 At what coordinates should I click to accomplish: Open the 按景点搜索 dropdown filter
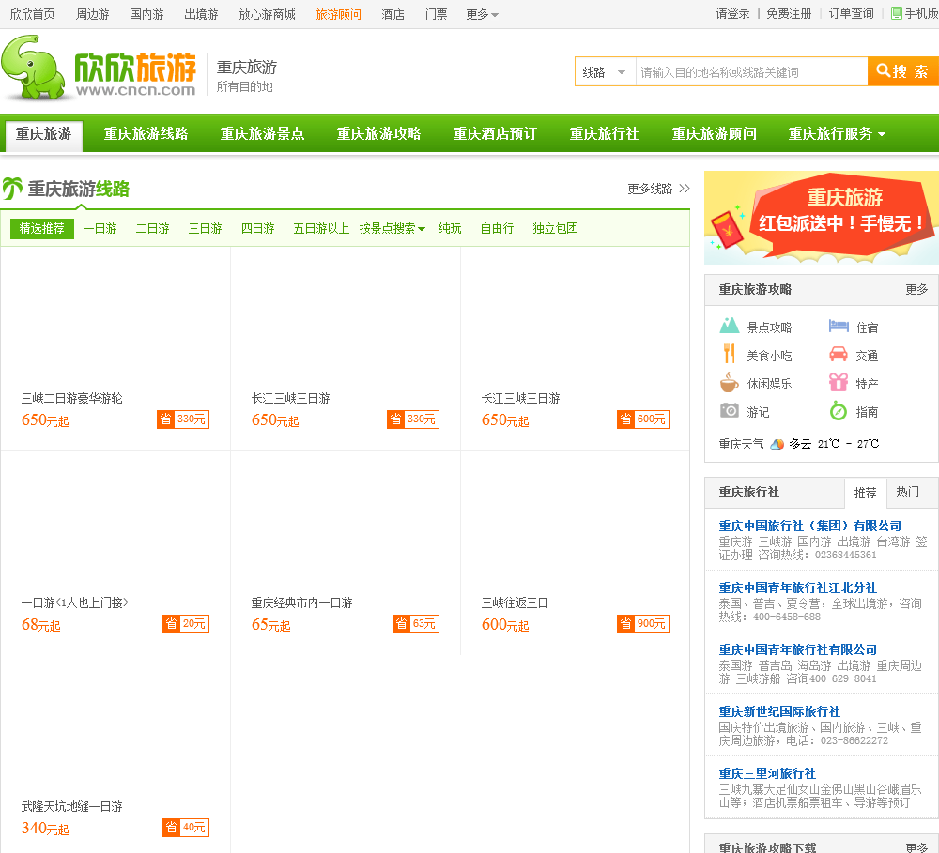(393, 229)
